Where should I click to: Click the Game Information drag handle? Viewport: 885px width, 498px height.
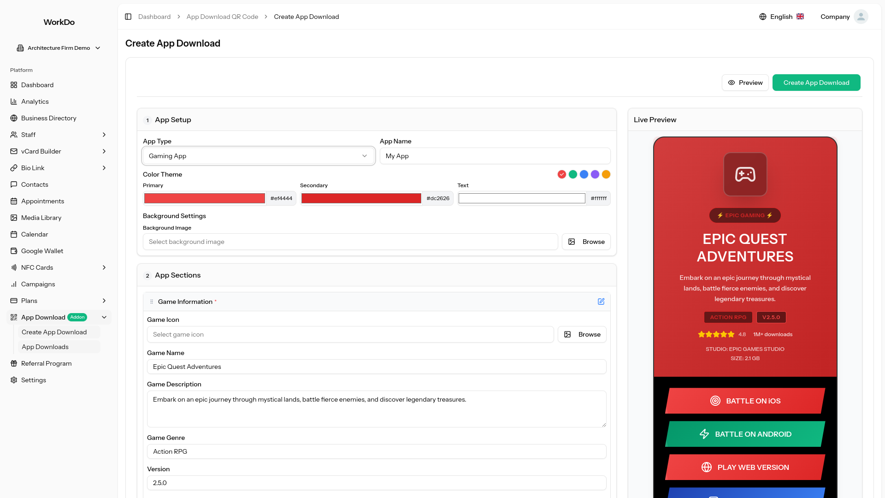[x=152, y=302]
